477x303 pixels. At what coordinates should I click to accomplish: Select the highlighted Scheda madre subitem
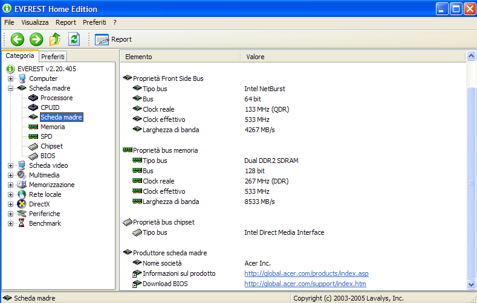pos(62,117)
